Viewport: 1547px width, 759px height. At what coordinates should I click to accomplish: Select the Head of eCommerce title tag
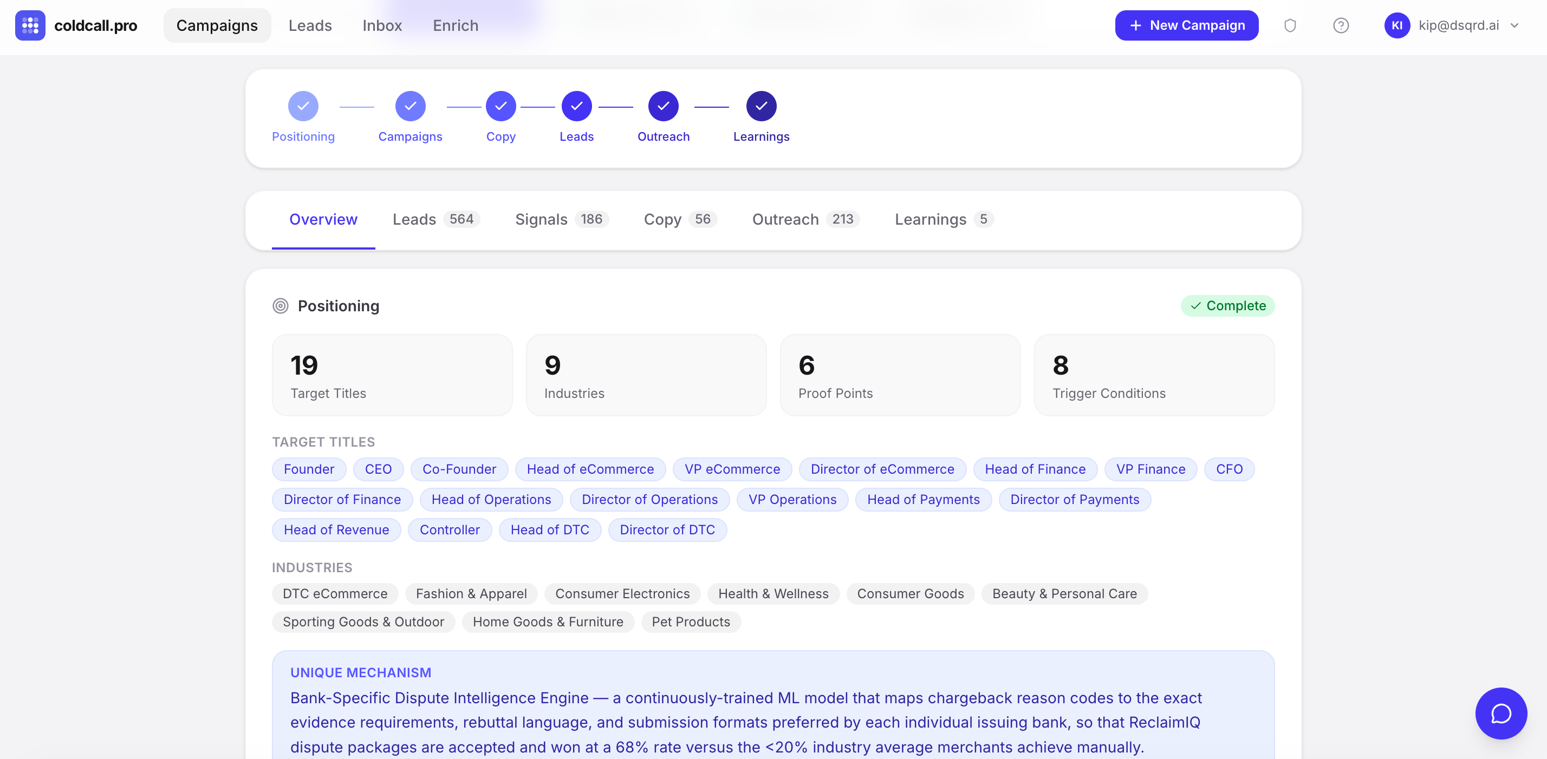coord(590,469)
